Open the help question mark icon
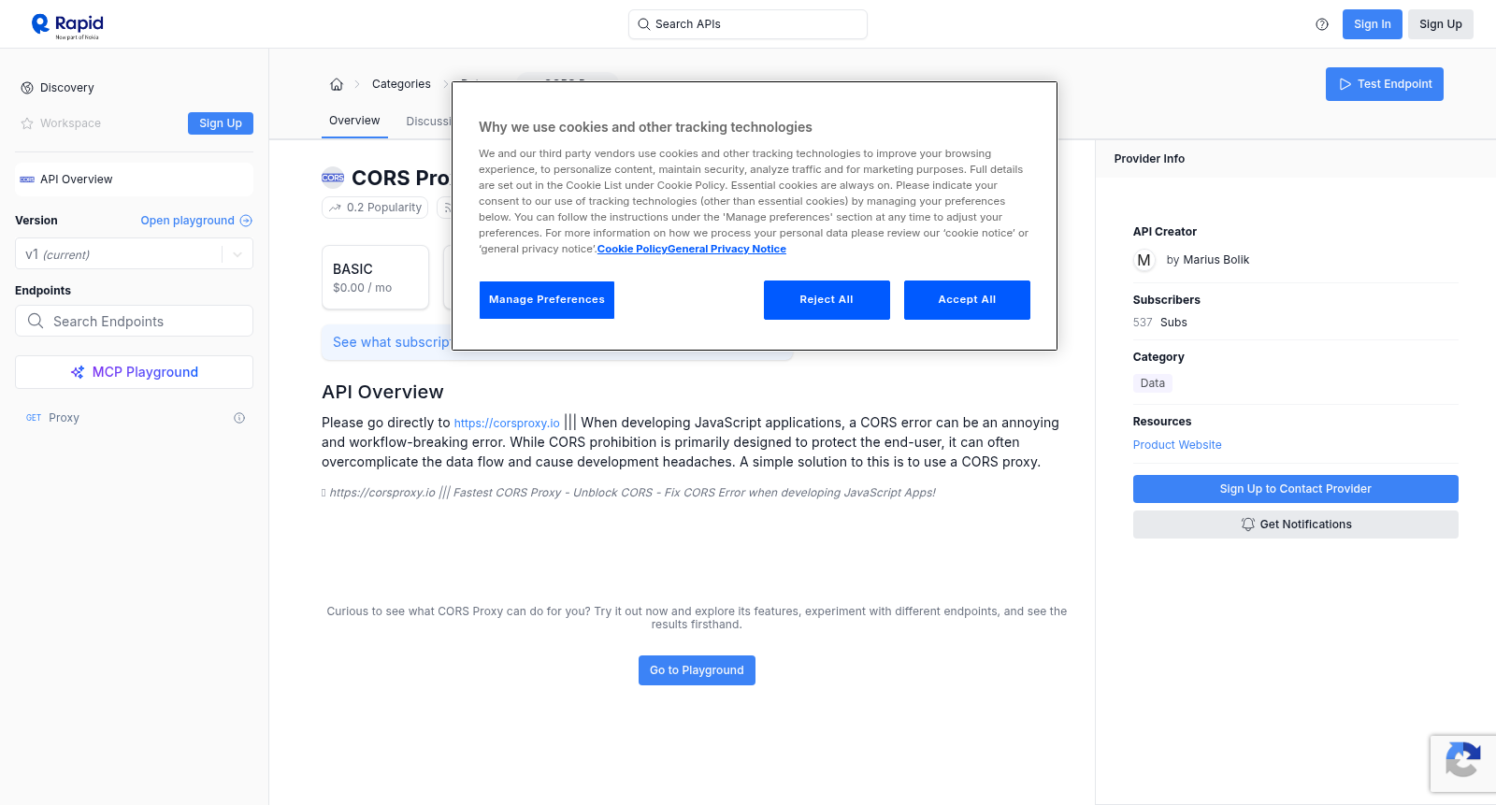Image resolution: width=1496 pixels, height=805 pixels. (1322, 24)
